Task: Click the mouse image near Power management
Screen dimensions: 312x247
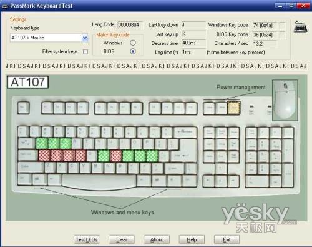Action: click(285, 100)
